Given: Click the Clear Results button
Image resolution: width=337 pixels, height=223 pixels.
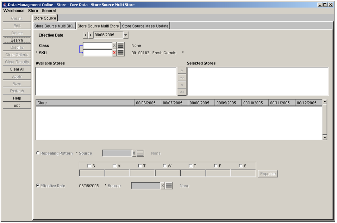Looking at the screenshot, I should pyautogui.click(x=17, y=62).
